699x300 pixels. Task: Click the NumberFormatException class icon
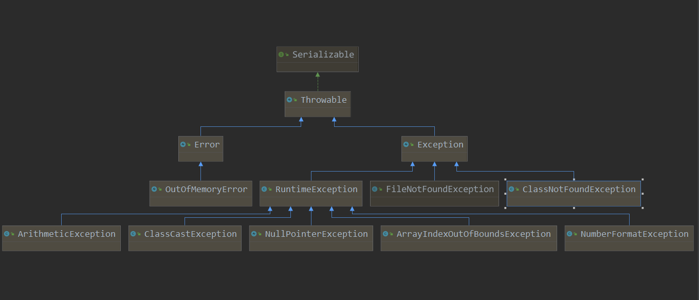[x=569, y=234]
